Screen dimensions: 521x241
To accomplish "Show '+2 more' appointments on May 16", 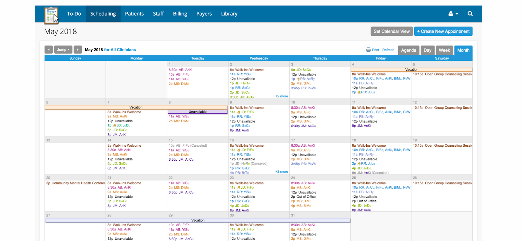I will click(x=282, y=171).
